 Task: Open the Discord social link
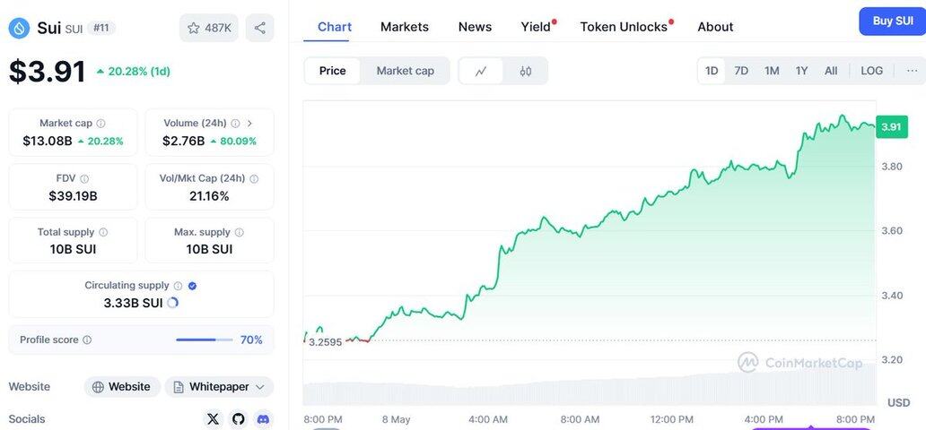tap(263, 418)
